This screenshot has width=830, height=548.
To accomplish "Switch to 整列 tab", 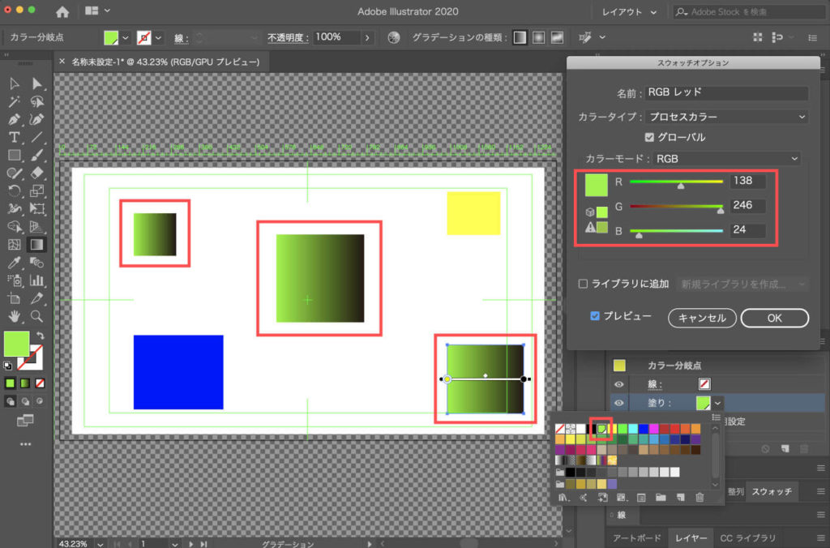I will 735,491.
